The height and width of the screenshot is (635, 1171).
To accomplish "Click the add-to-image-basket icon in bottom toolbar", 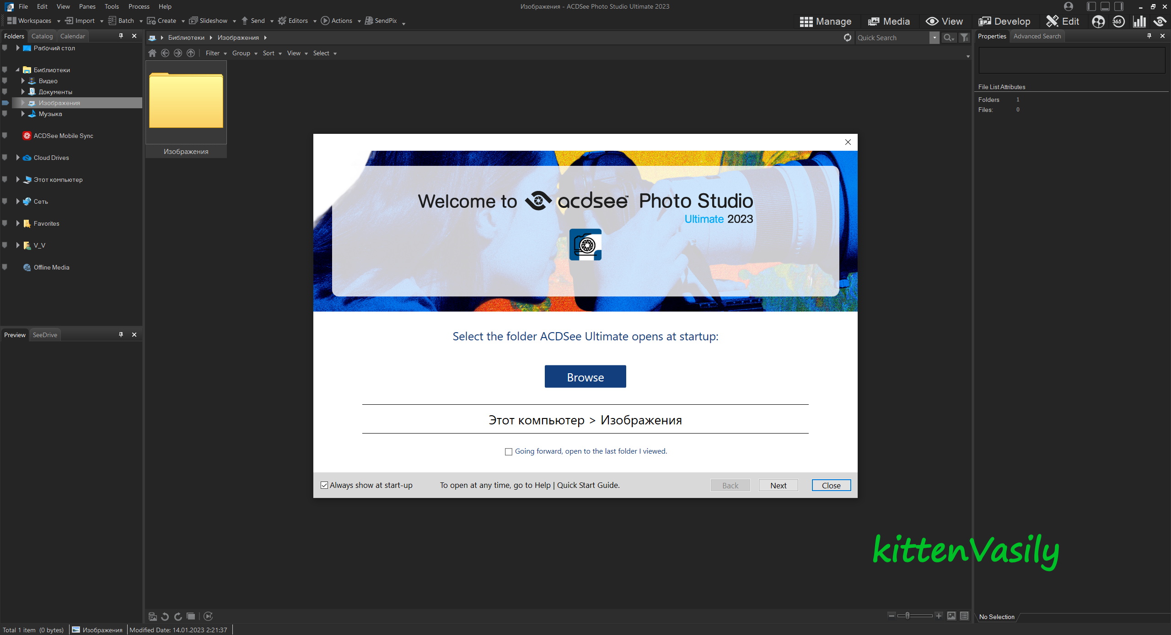I will [x=153, y=616].
